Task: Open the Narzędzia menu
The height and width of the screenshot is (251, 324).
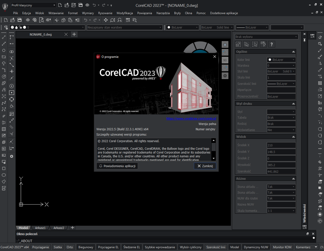Action: pyautogui.click(x=163, y=13)
